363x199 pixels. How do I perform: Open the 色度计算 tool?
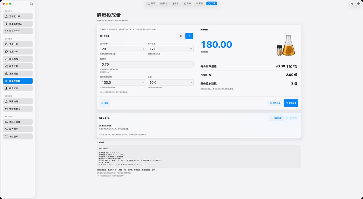point(18,52)
